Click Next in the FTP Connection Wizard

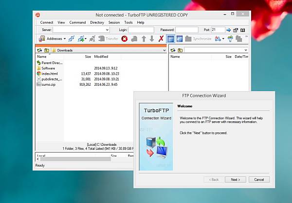[x=236, y=180]
